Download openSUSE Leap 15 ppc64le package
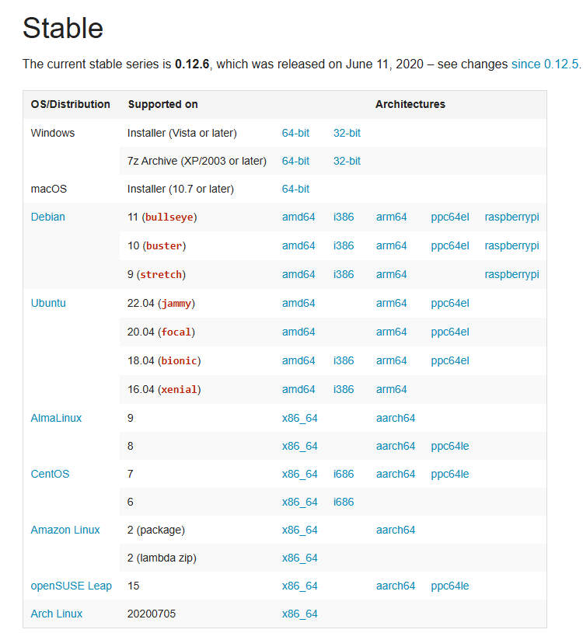The height and width of the screenshot is (633, 583). 449,586
